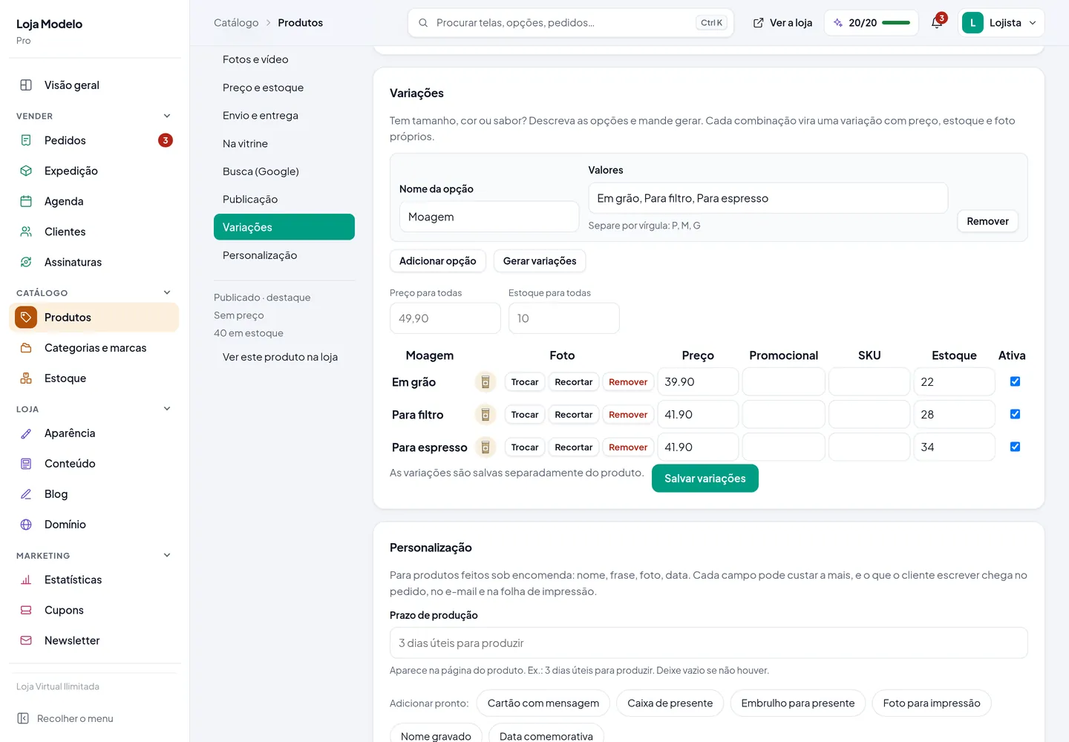Image resolution: width=1069 pixels, height=742 pixels.
Task: Click the Agenda calendar icon
Action: 26,201
